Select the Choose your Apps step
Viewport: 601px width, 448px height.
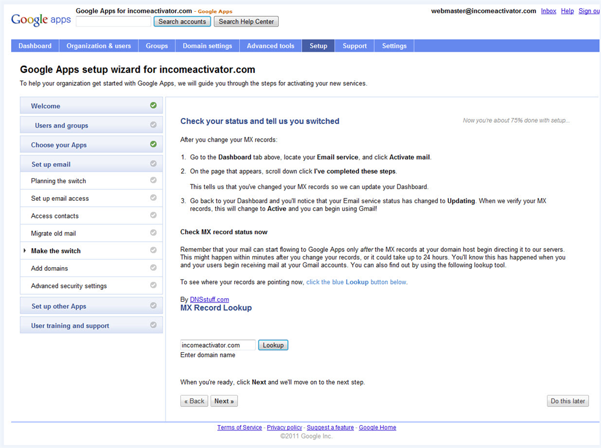[91, 144]
